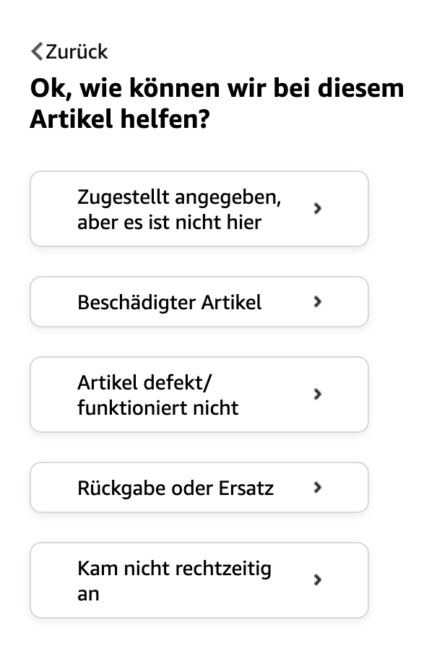Image resolution: width=429 pixels, height=659 pixels.
Task: Click the word 'Beschädigter' in the second option
Action: (x=136, y=303)
